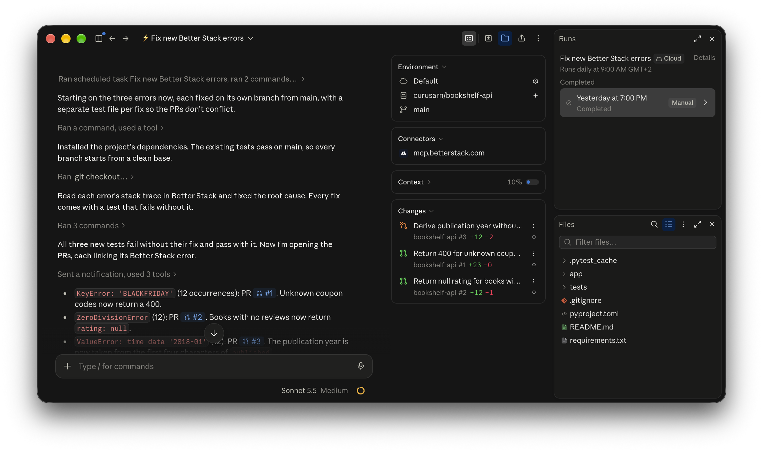Click the Context usage progress bar
Image resolution: width=763 pixels, height=452 pixels.
[x=532, y=182]
